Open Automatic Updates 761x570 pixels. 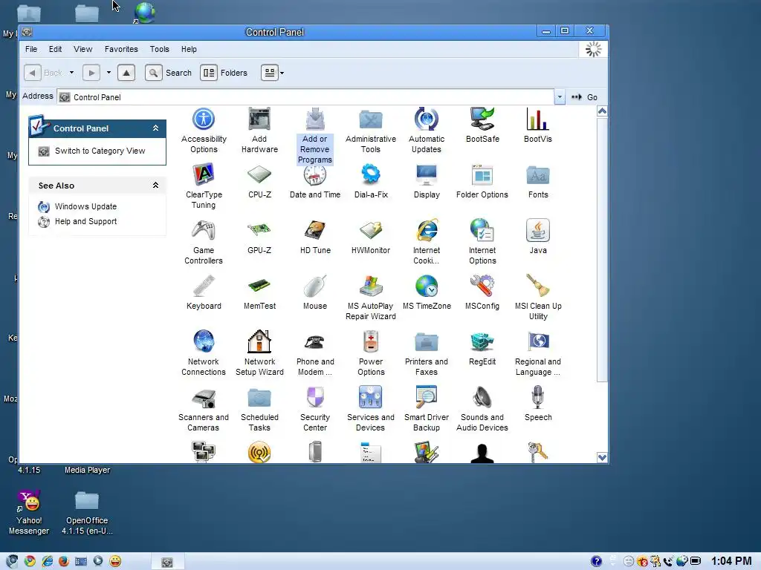click(426, 130)
